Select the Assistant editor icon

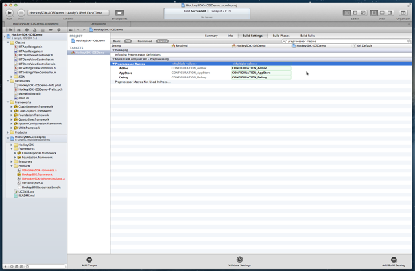point(355,13)
